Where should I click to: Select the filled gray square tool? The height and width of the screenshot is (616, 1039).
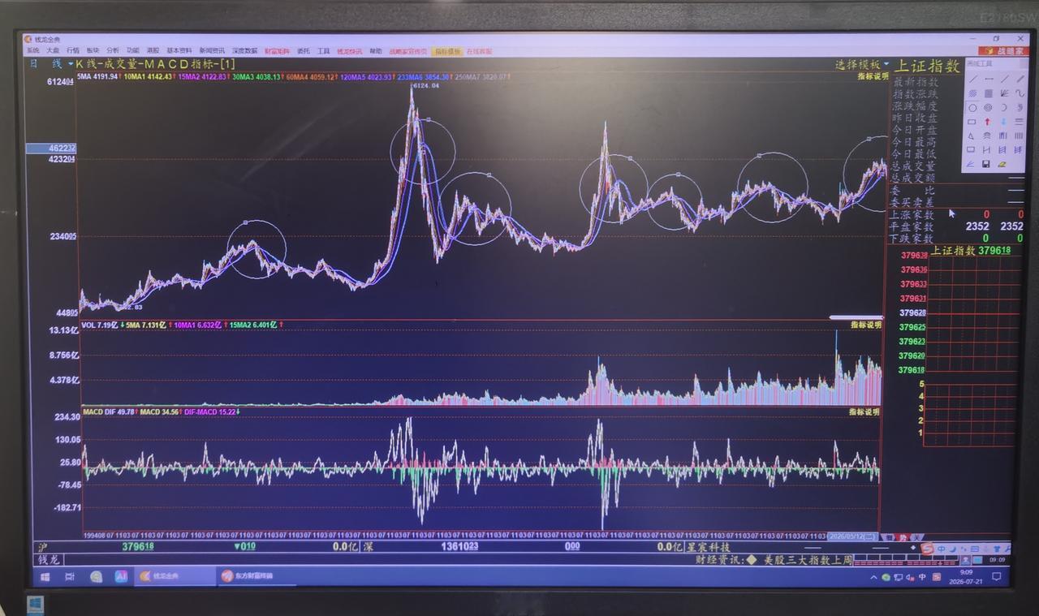[x=989, y=93]
